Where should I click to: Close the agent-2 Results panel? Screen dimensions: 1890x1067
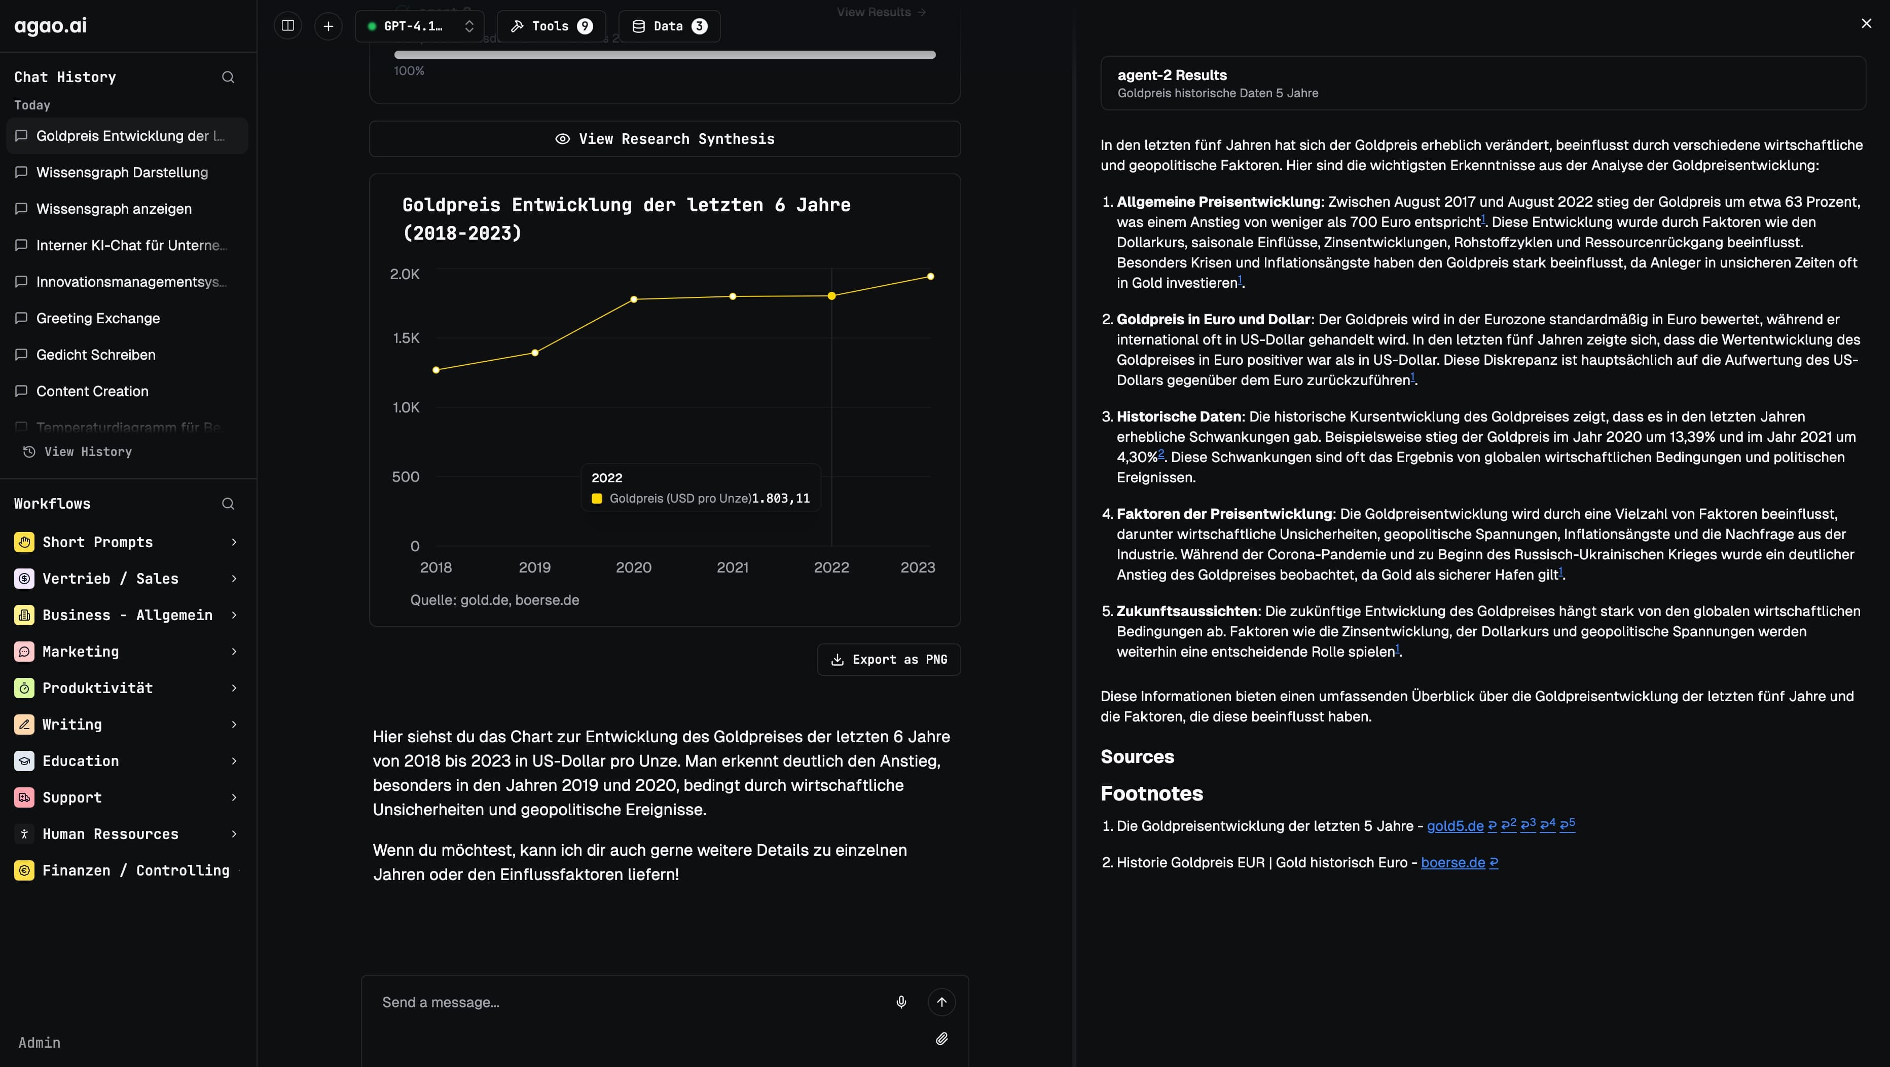coord(1867,23)
